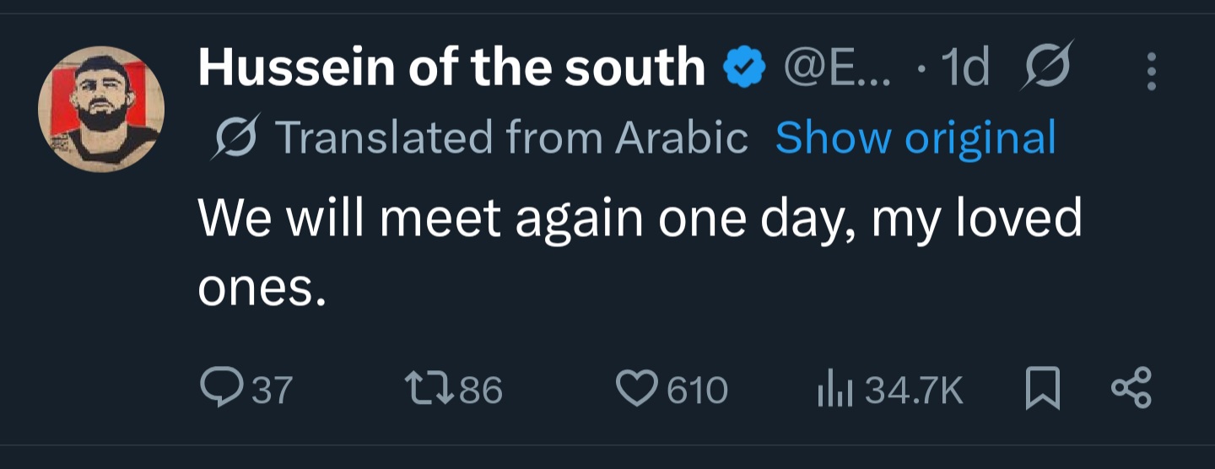Show original Arabic post text
Viewport: 1215px width, 469px height.
coord(915,137)
